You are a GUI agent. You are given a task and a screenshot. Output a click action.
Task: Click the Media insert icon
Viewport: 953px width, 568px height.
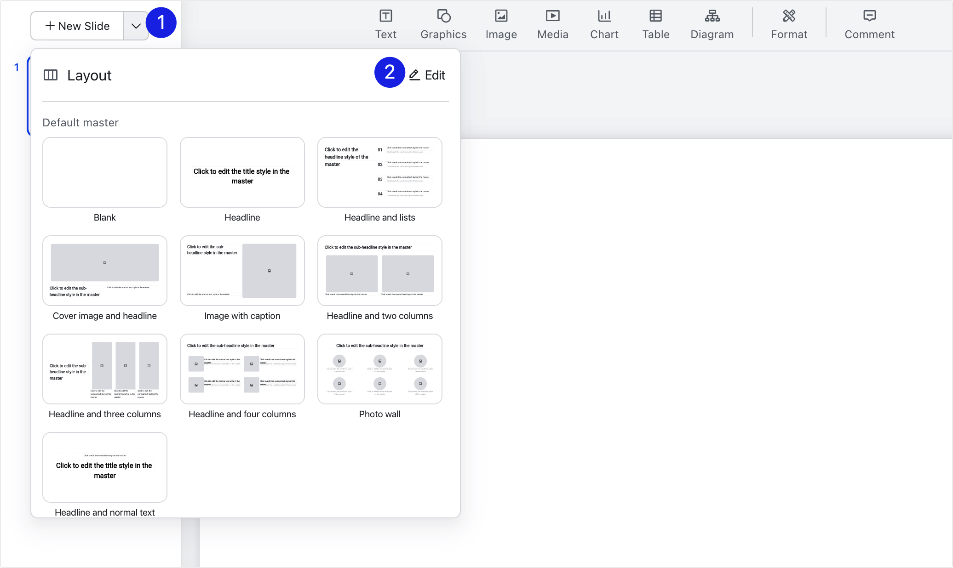(552, 24)
